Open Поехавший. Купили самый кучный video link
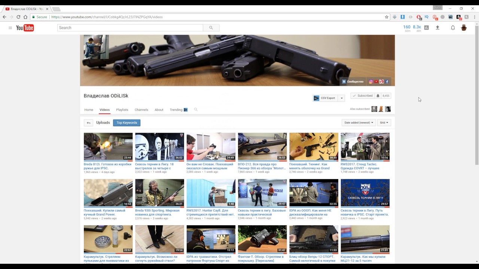Screen dimensions: 479x269 point(104,213)
